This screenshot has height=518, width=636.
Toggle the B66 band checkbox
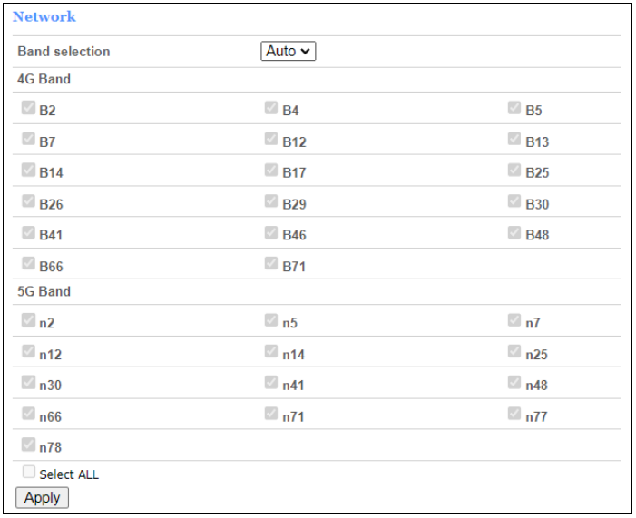tap(29, 265)
